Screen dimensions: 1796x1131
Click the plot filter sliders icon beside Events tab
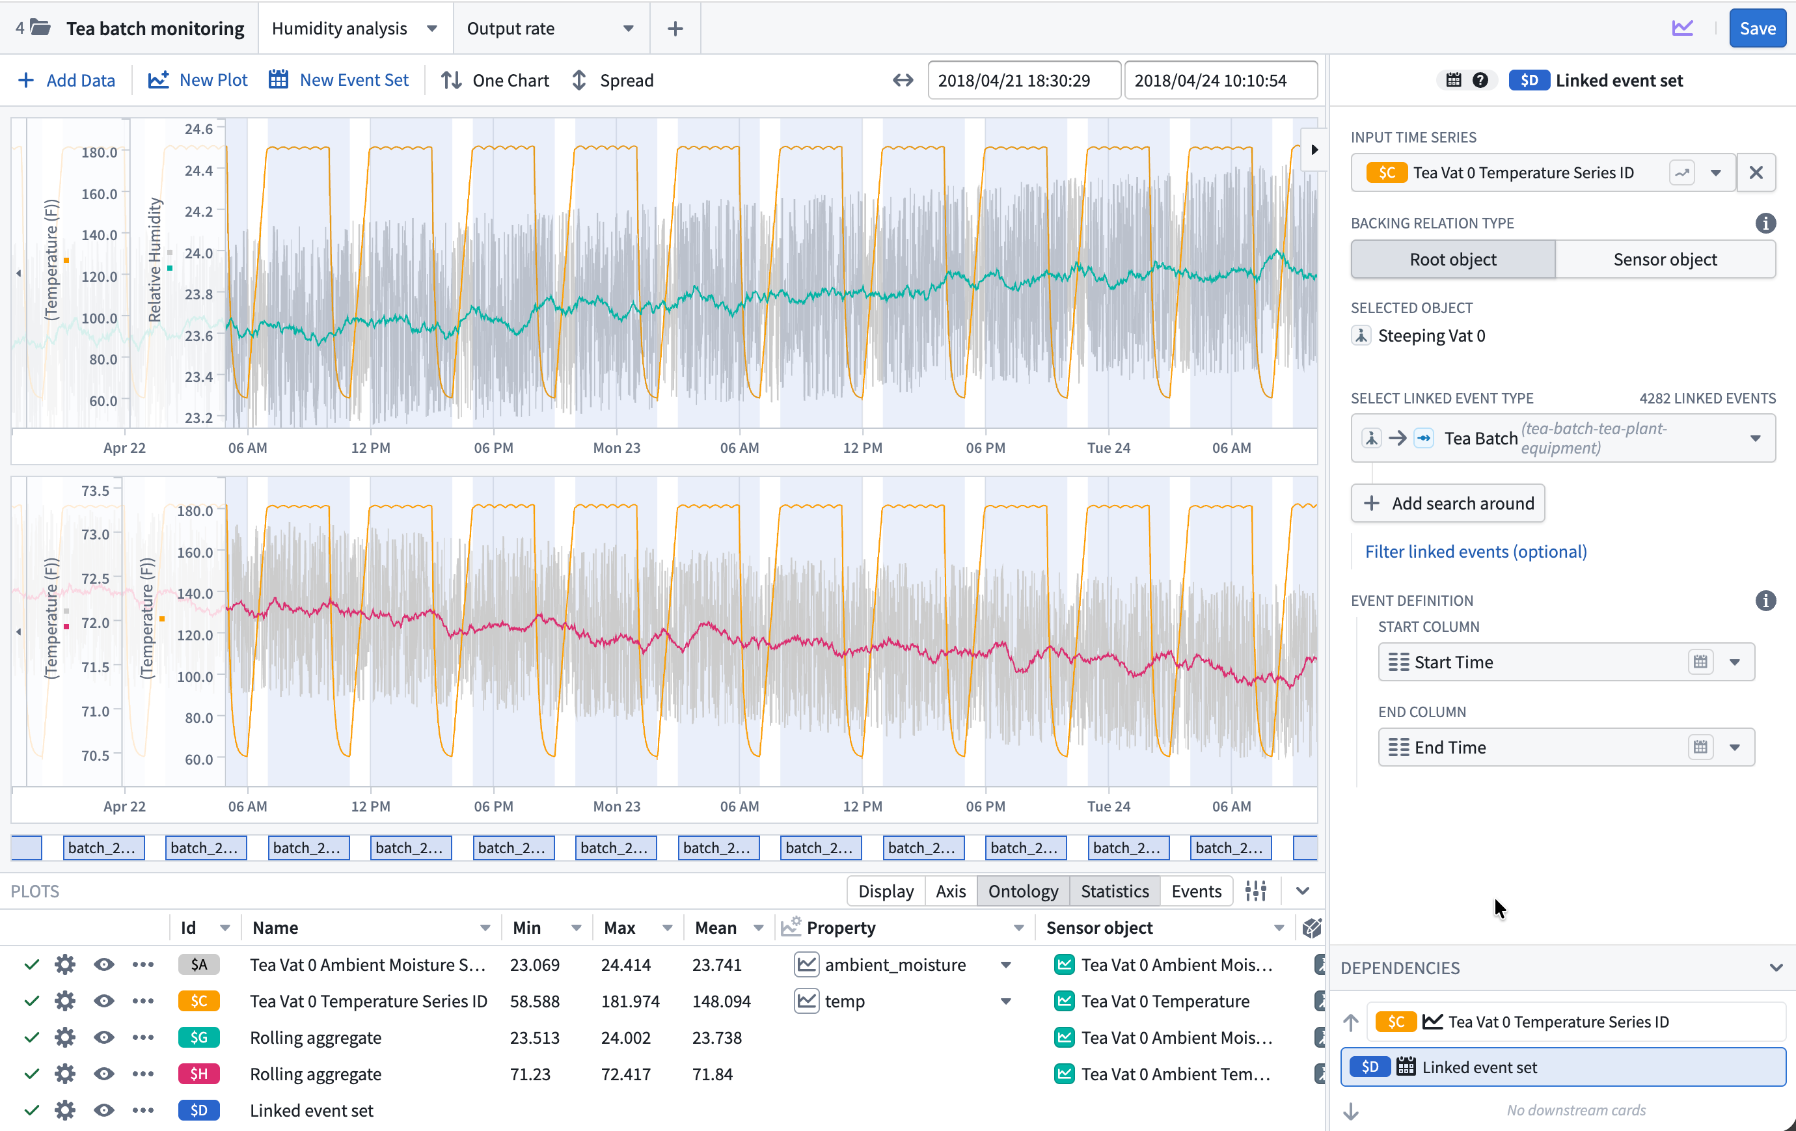click(1257, 890)
